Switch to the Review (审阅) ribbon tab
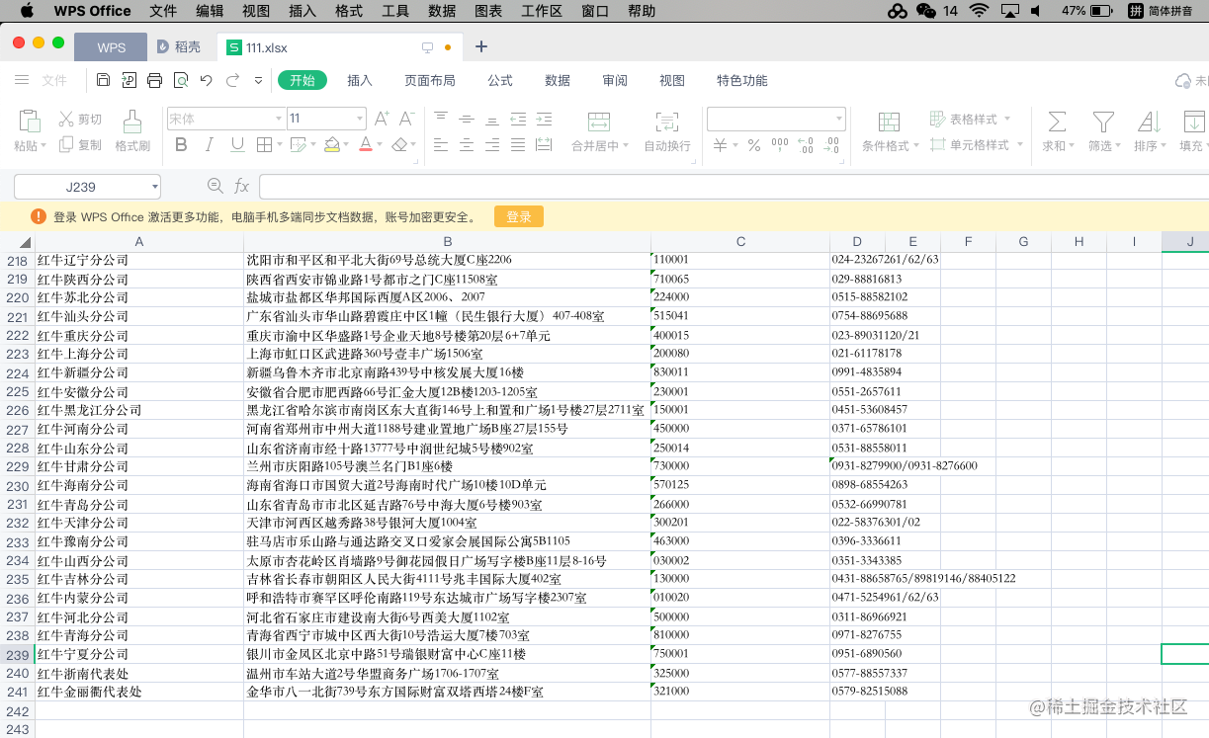1209x738 pixels. point(615,80)
